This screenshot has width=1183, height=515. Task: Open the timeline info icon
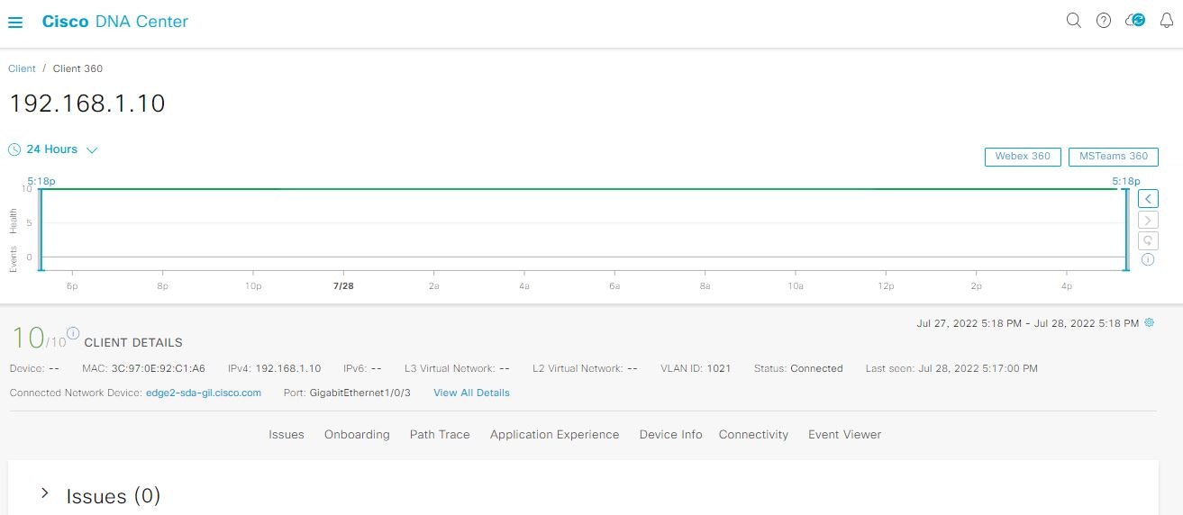pyautogui.click(x=1148, y=259)
